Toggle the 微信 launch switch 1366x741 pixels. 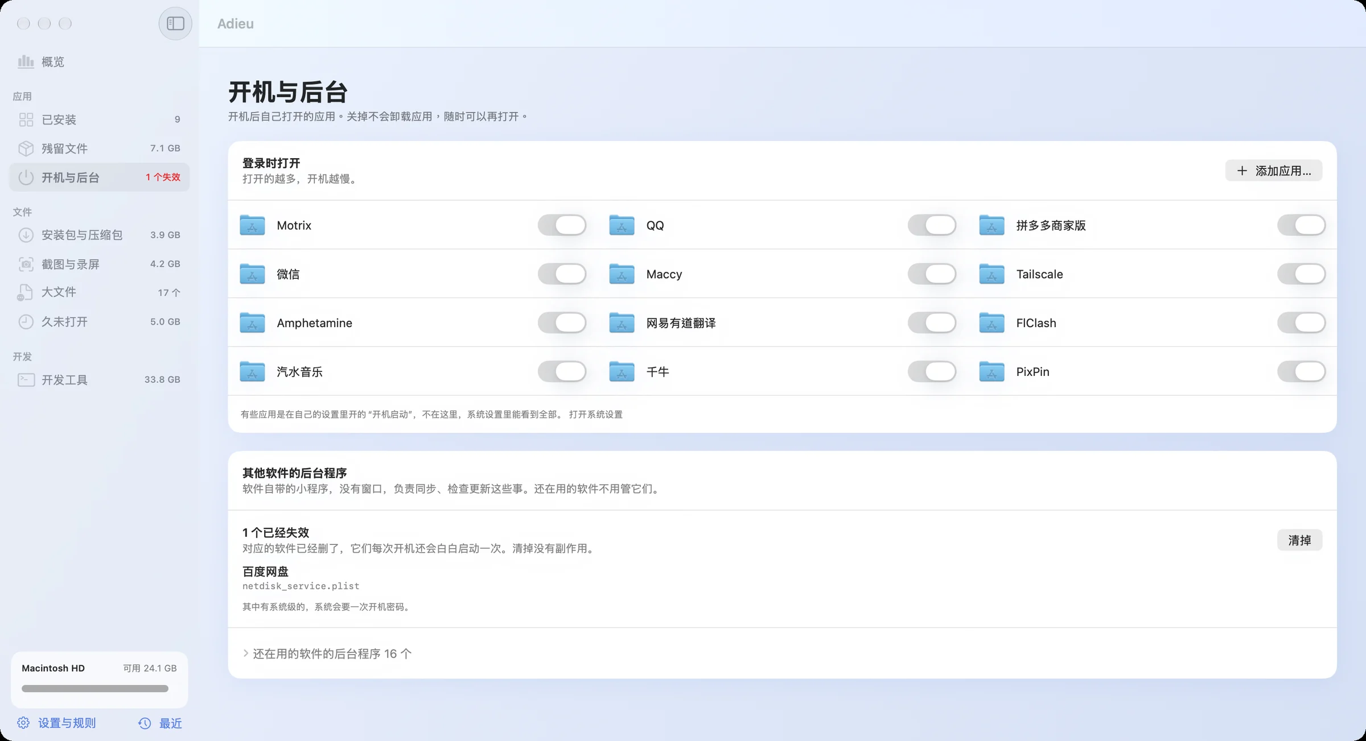click(562, 274)
